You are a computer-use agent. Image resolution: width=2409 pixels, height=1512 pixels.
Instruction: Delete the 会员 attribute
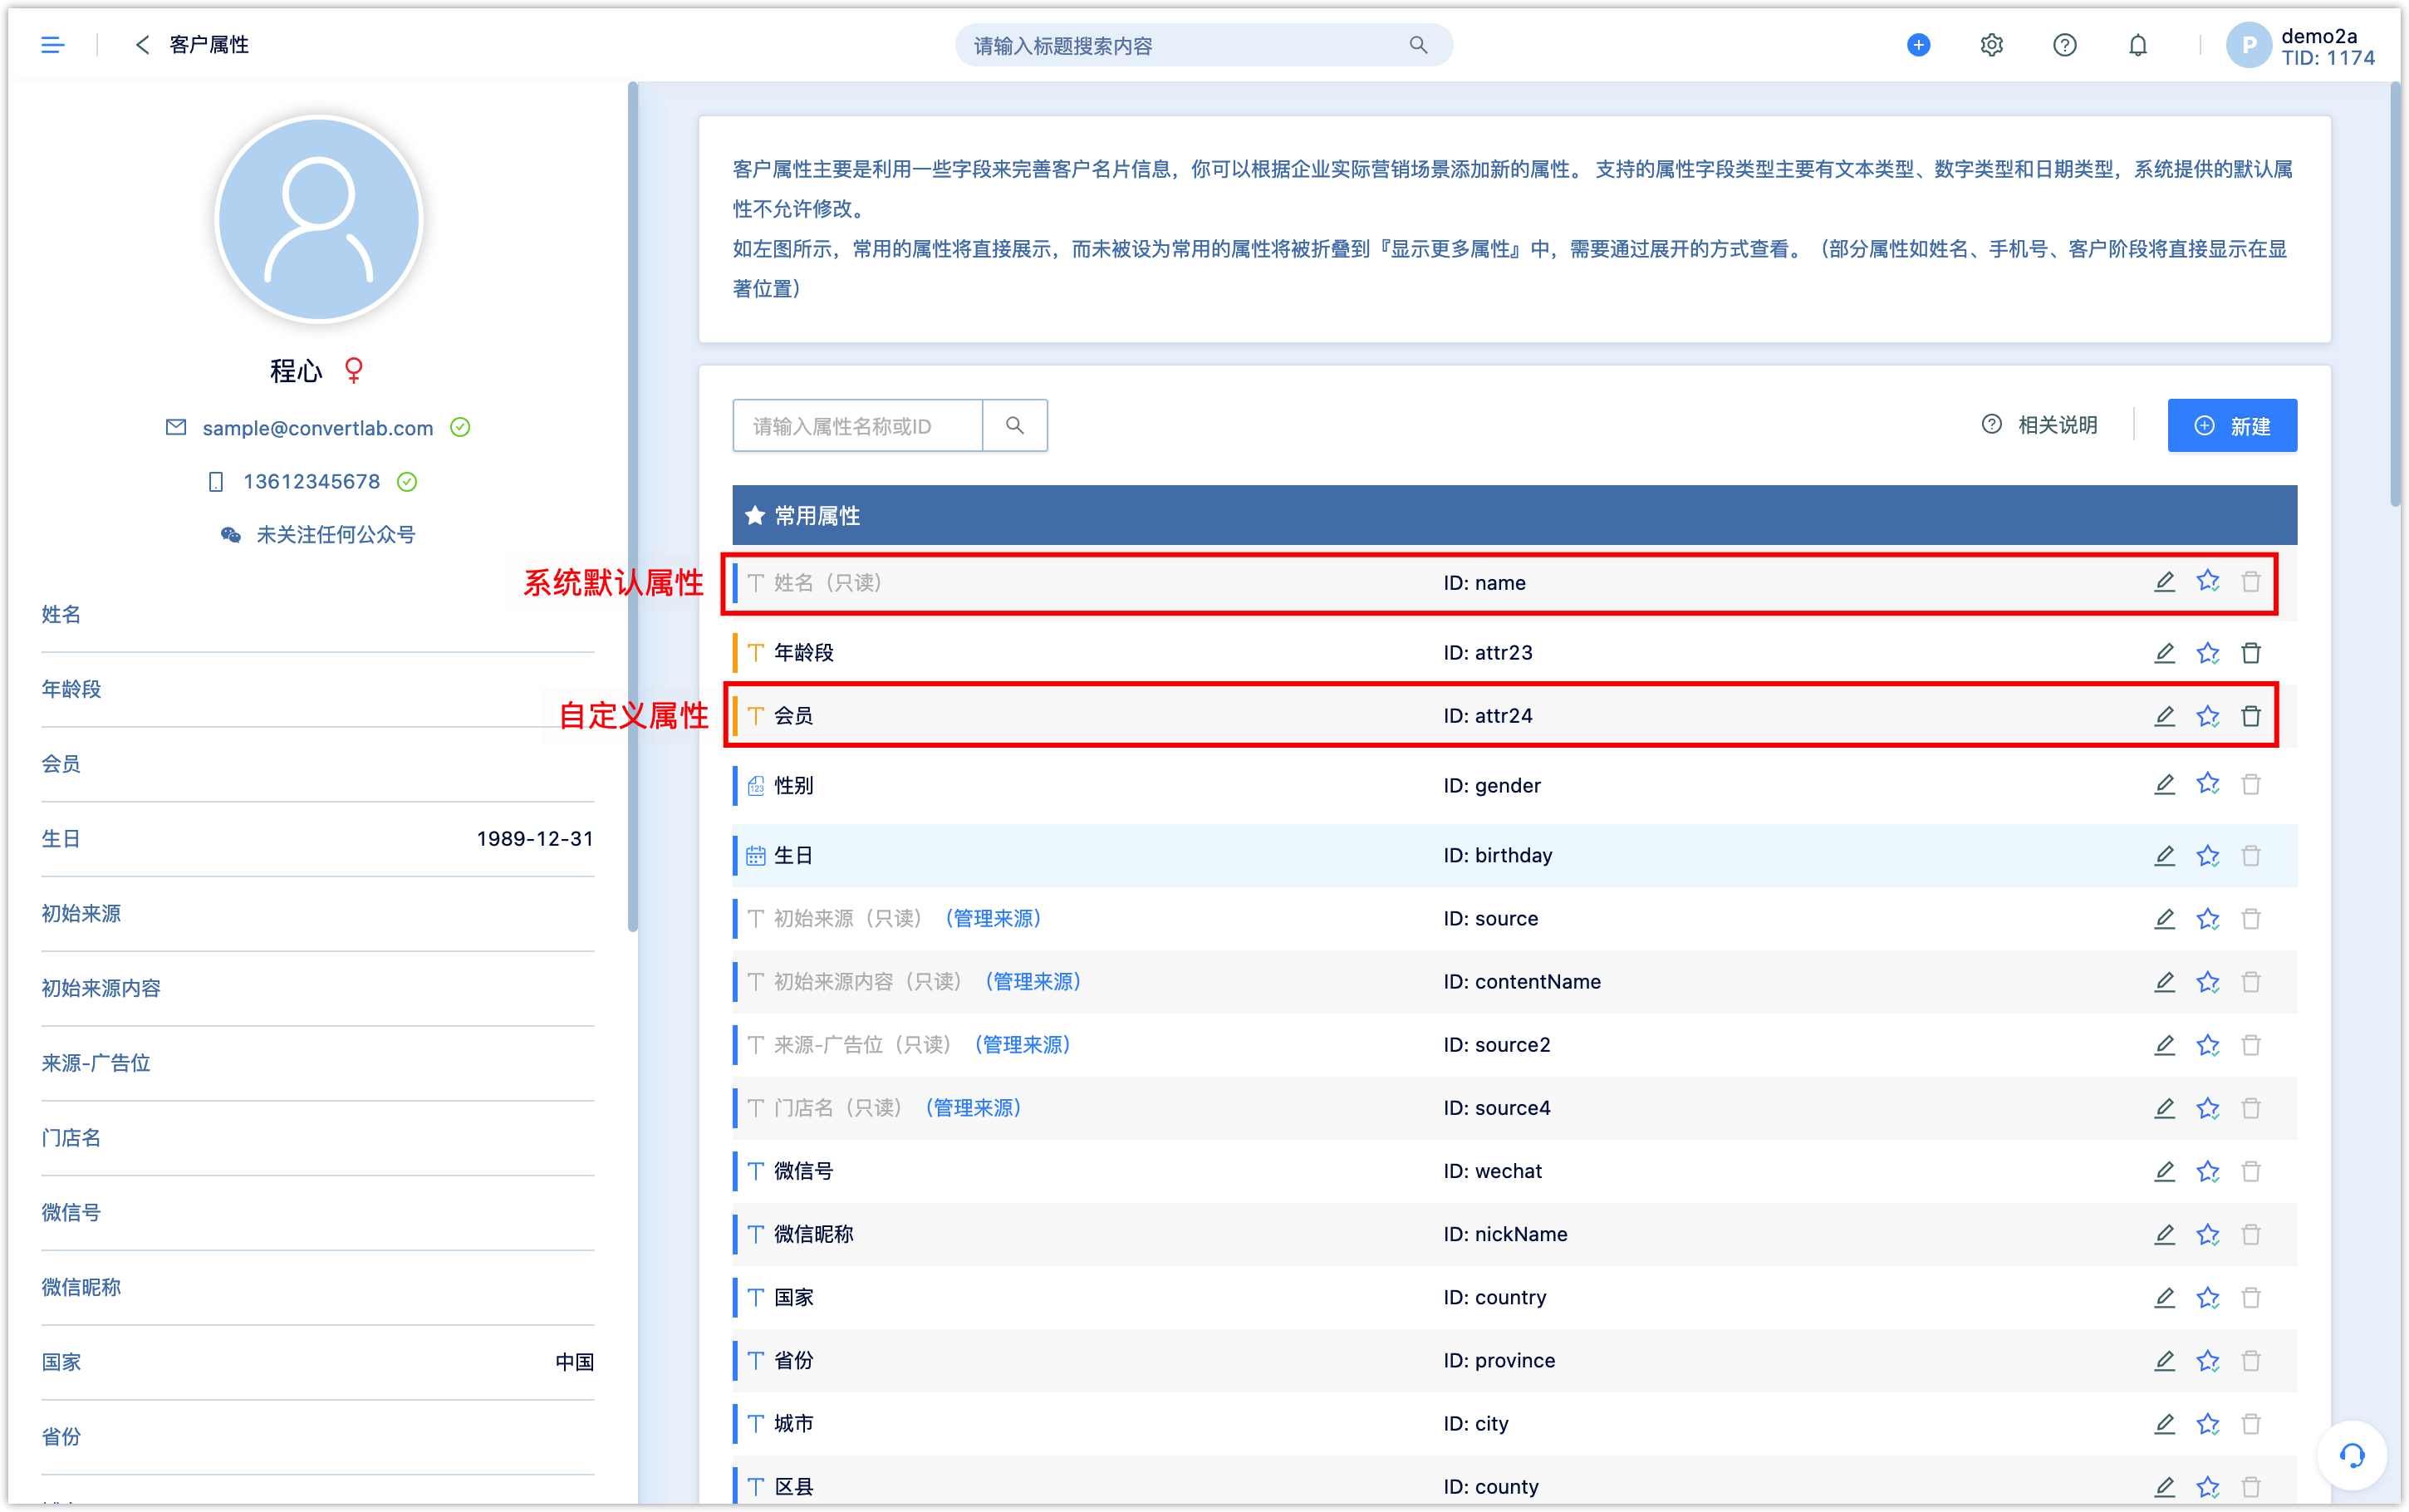(2250, 716)
